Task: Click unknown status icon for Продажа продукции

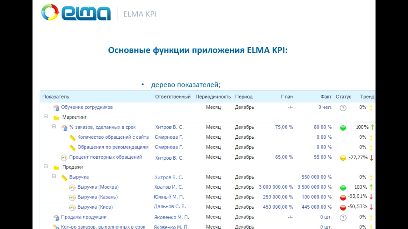Action: 343,218
